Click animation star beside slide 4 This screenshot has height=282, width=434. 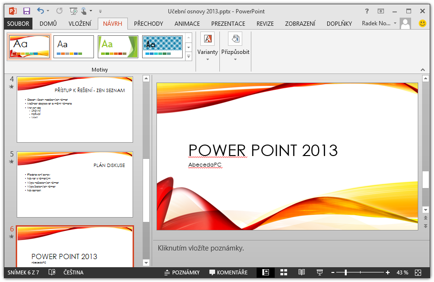[x=11, y=87]
